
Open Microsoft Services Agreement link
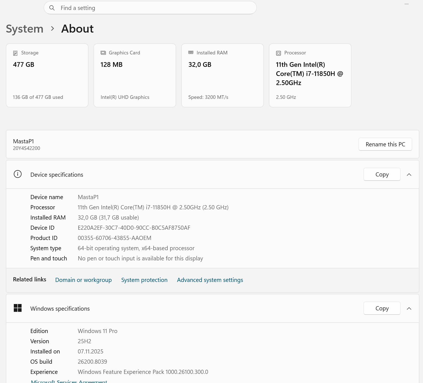[x=69, y=381]
